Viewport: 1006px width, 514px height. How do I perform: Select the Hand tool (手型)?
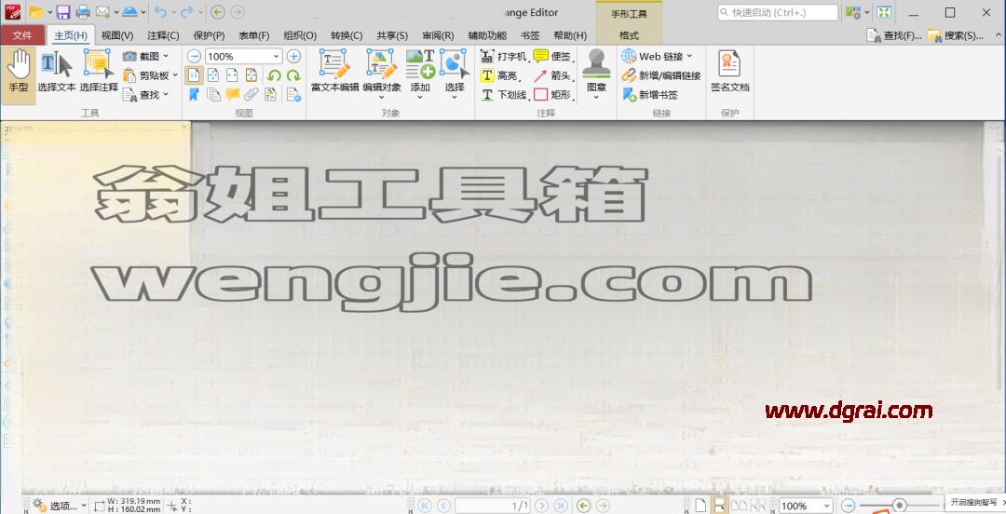pyautogui.click(x=19, y=75)
